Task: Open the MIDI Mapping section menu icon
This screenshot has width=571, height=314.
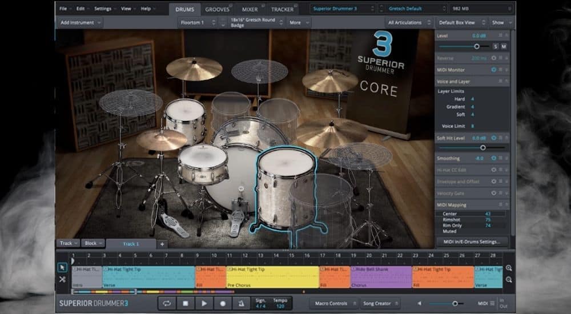Action: [501, 205]
